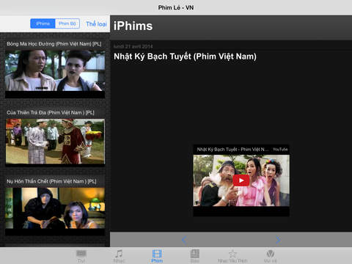Image resolution: width=352 pixels, height=264 pixels.
Task: Open Thể loại categories
Action: pyautogui.click(x=96, y=24)
